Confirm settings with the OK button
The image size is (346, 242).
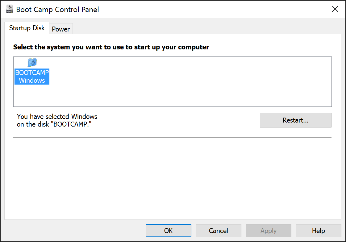pos(168,231)
